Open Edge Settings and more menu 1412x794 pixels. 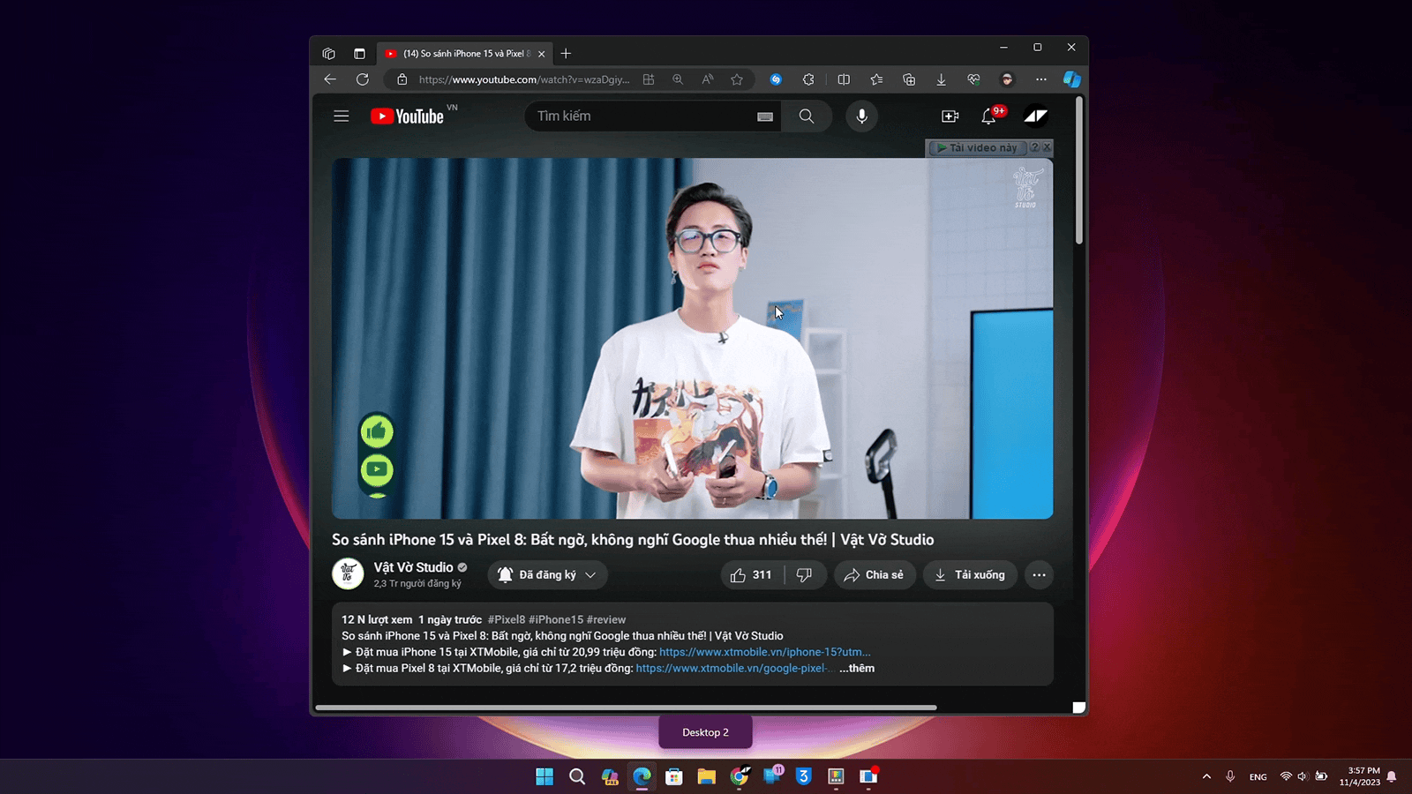[1041, 79]
